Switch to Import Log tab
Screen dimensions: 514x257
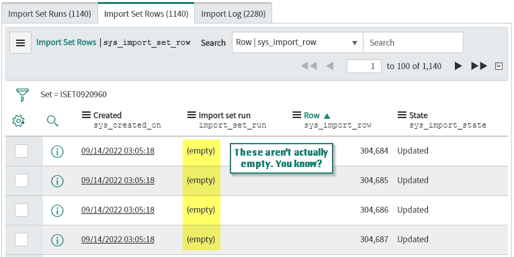tap(233, 13)
